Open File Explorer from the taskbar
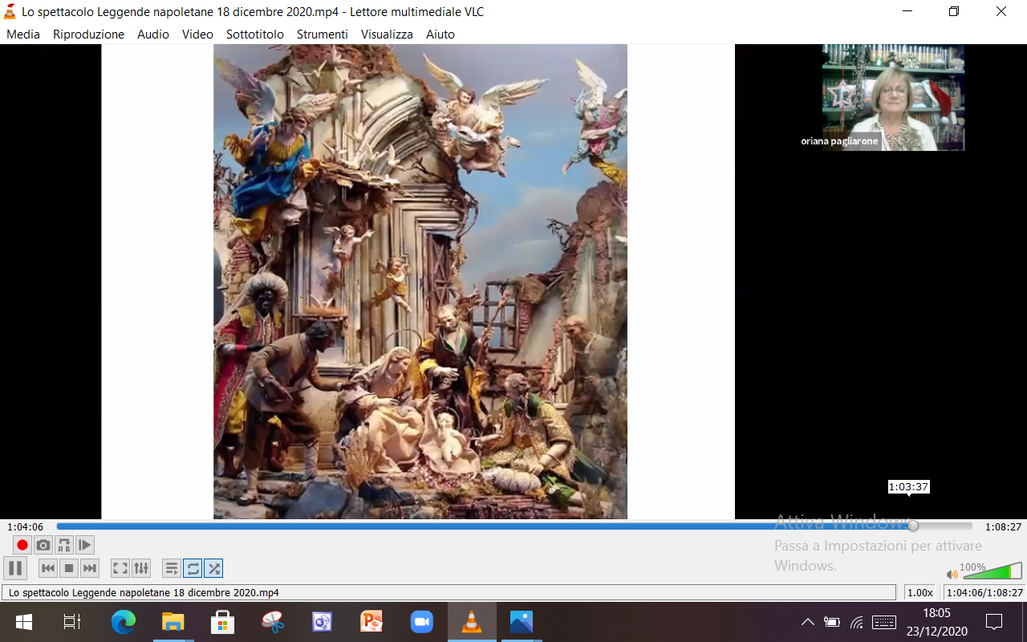1027x642 pixels. coord(173,622)
